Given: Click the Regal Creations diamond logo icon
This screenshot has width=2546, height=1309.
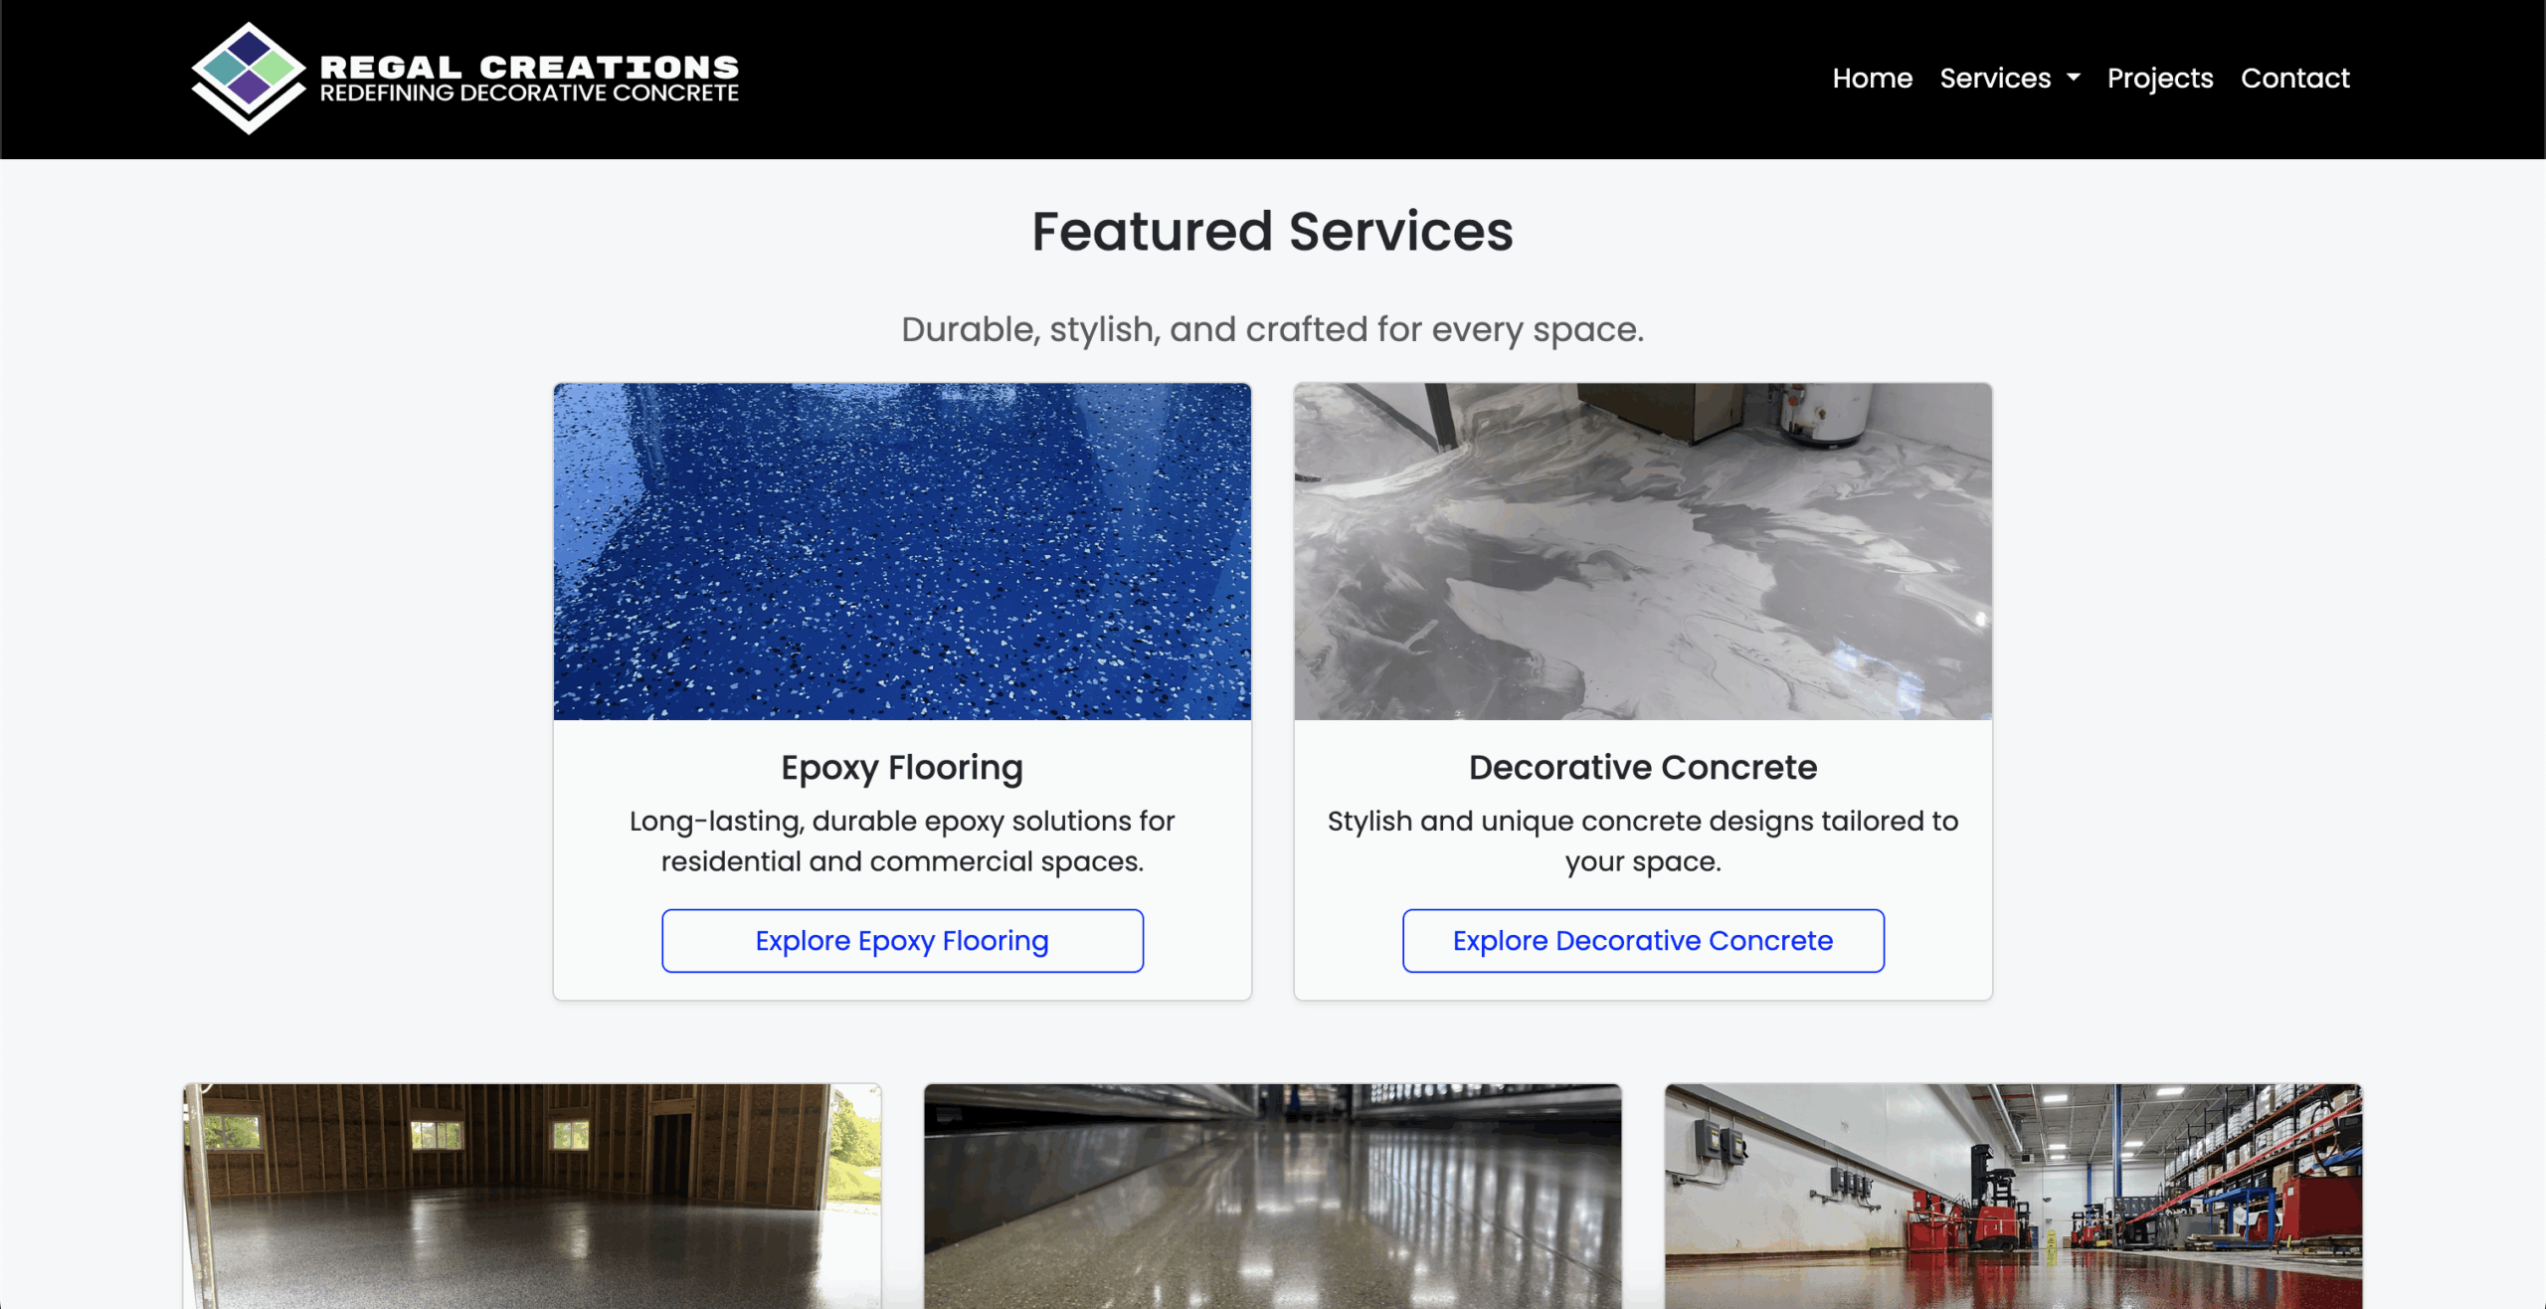Looking at the screenshot, I should 249,78.
